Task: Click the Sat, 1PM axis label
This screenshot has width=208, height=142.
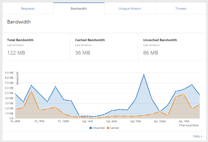Action: (184, 121)
